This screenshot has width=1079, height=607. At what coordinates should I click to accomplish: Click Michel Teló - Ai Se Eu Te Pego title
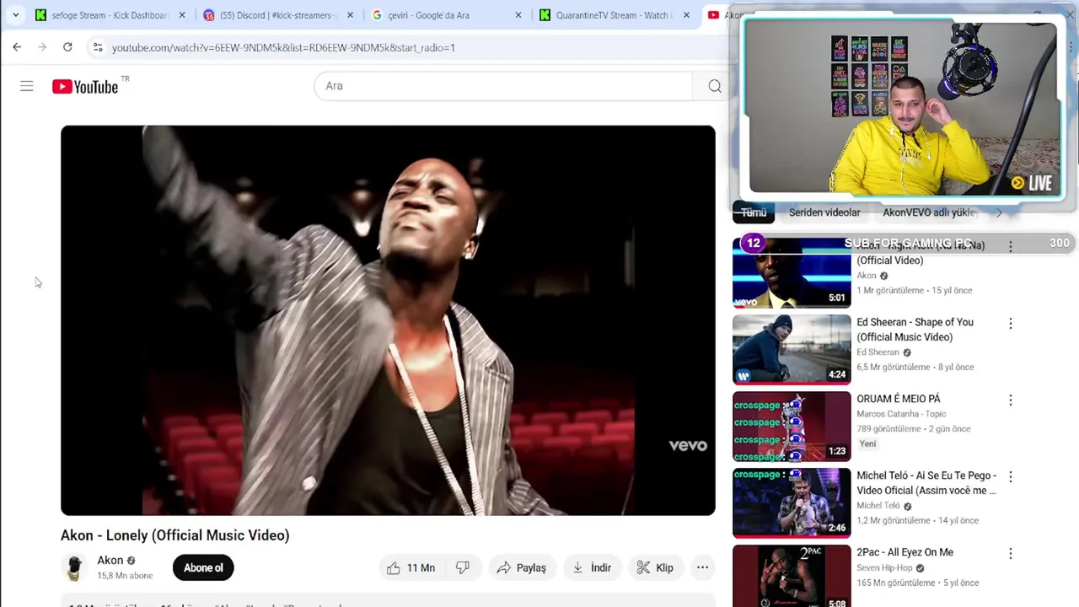pos(926,483)
